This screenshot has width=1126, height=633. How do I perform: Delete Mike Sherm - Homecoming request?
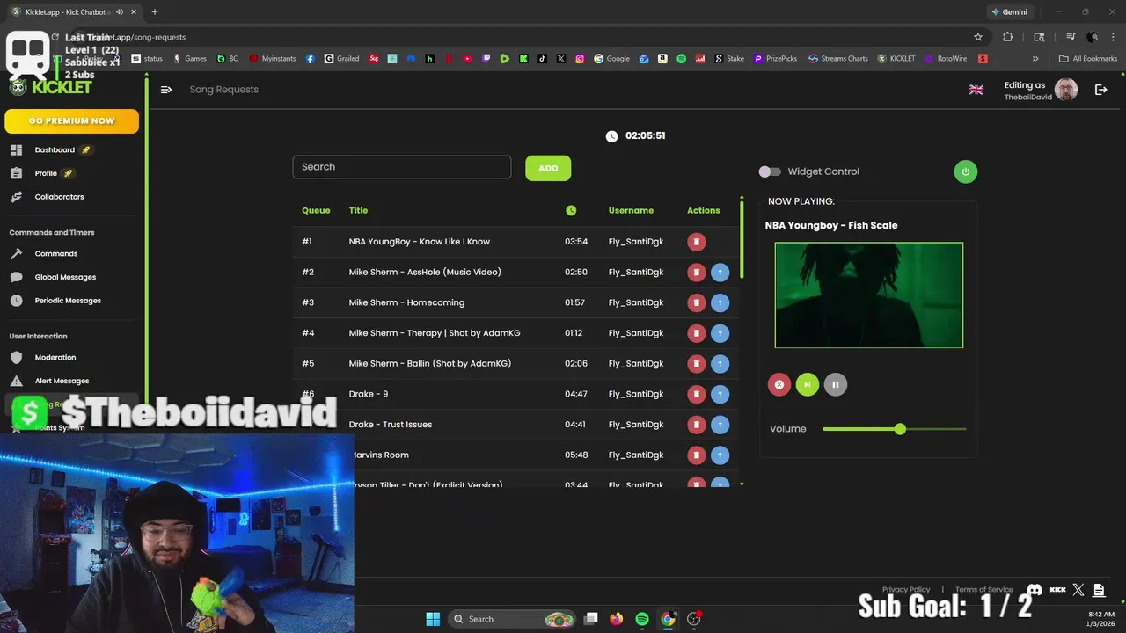click(696, 302)
